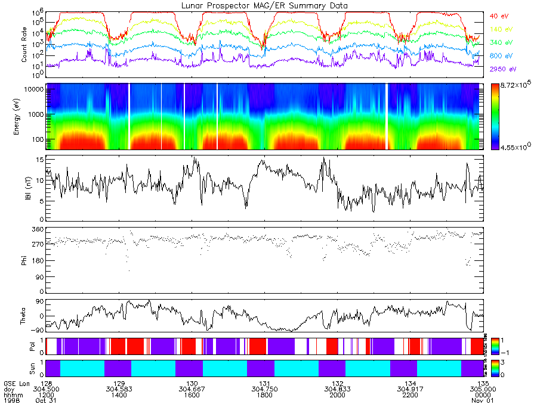Click the '1000' energy axis tick label
The image size is (537, 417).
point(36,114)
